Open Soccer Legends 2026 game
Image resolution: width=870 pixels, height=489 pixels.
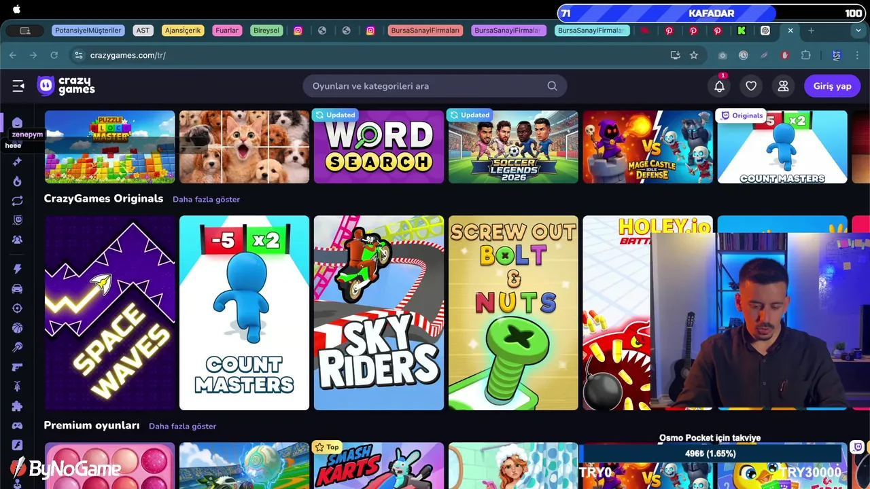coord(513,147)
